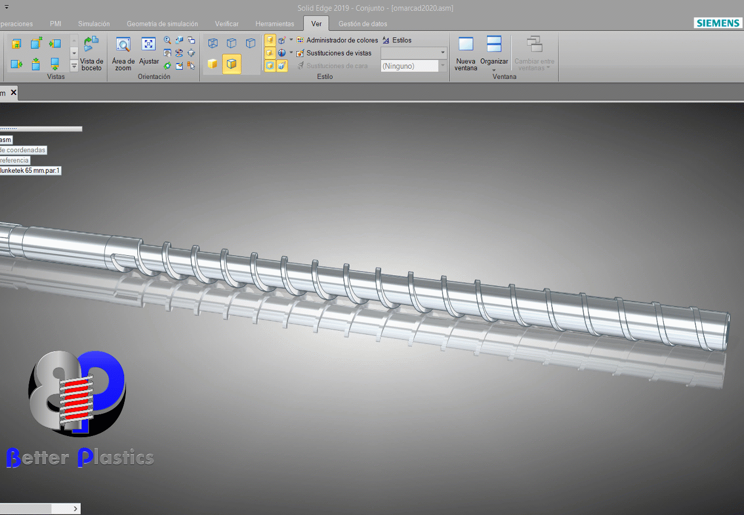Screen dimensions: 744x515
Task: Select view with green arrow pointing up from bottom
Action: (55, 64)
